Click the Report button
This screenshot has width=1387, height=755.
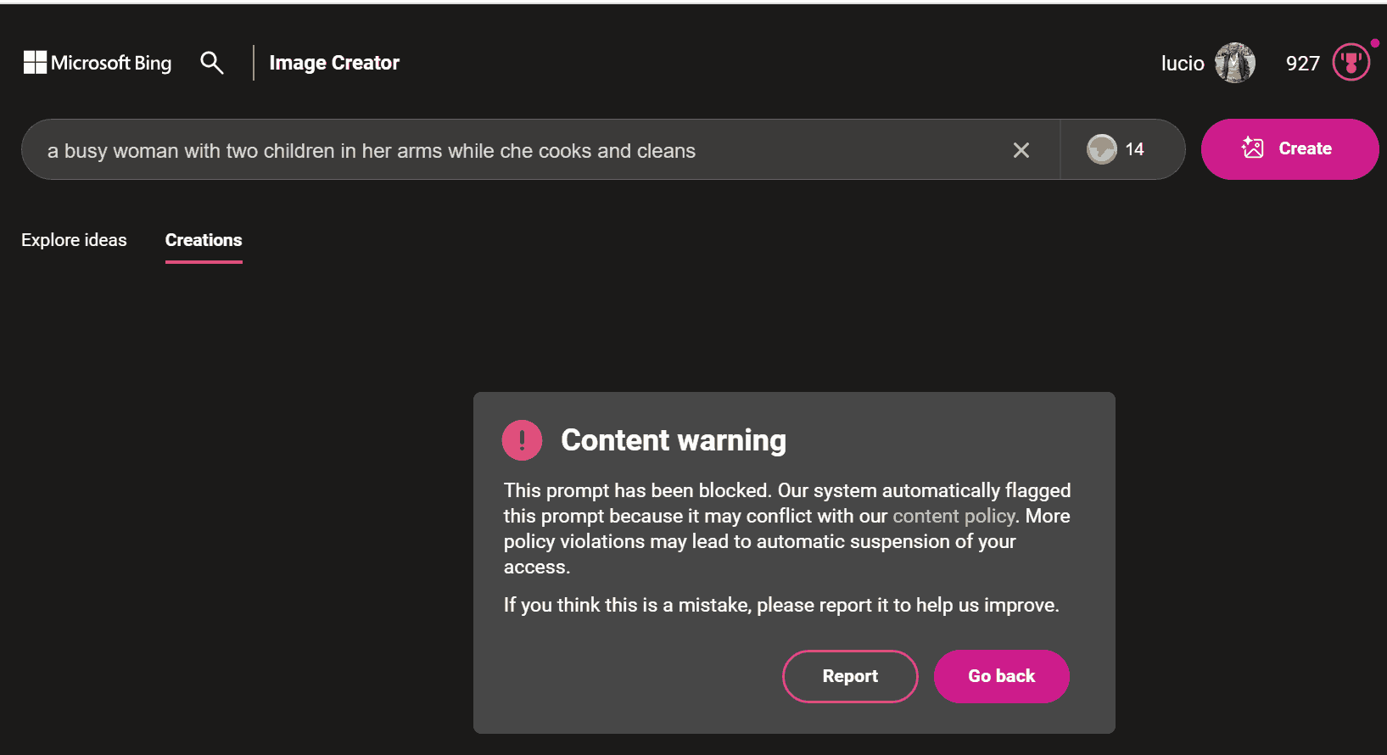pyautogui.click(x=850, y=676)
